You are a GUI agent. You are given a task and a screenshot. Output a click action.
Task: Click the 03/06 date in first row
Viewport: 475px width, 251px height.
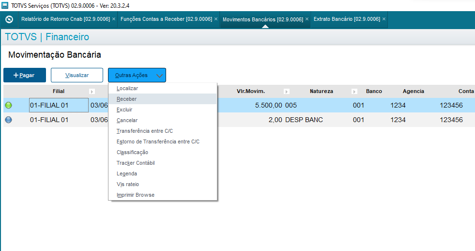pyautogui.click(x=99, y=105)
